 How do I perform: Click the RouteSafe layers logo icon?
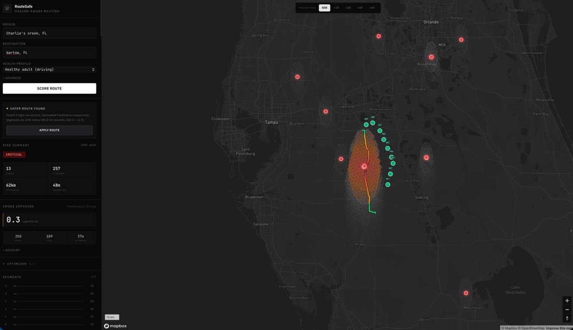click(7, 9)
